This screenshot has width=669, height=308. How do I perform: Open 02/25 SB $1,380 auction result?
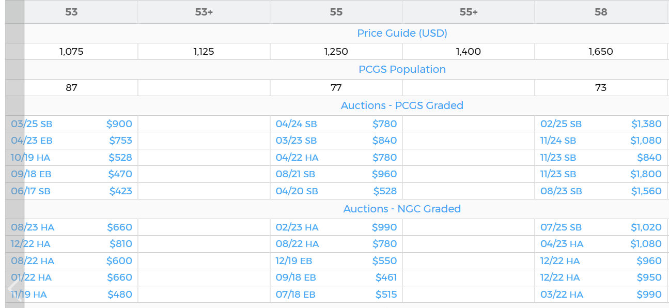[x=600, y=124]
